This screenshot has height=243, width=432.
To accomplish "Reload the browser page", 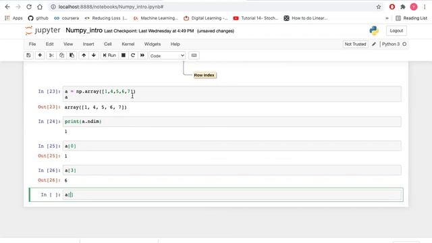I will coord(29,7).
